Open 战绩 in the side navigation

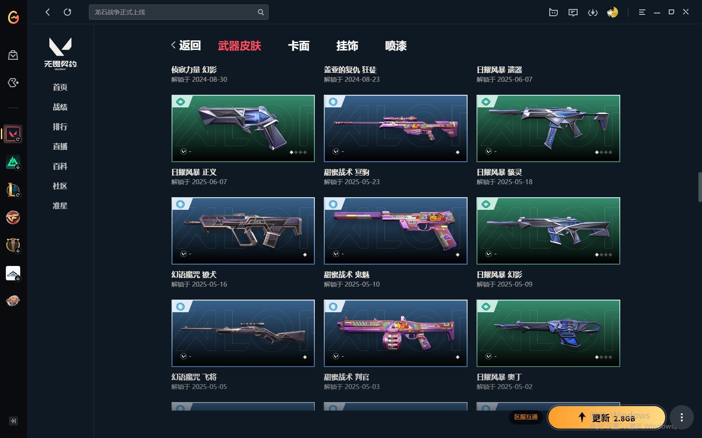[x=60, y=107]
